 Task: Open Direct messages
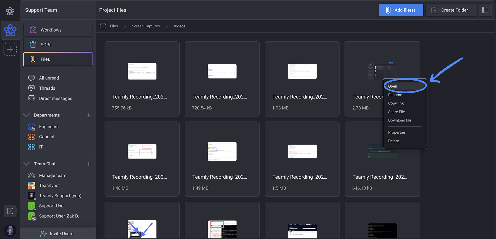tap(55, 98)
